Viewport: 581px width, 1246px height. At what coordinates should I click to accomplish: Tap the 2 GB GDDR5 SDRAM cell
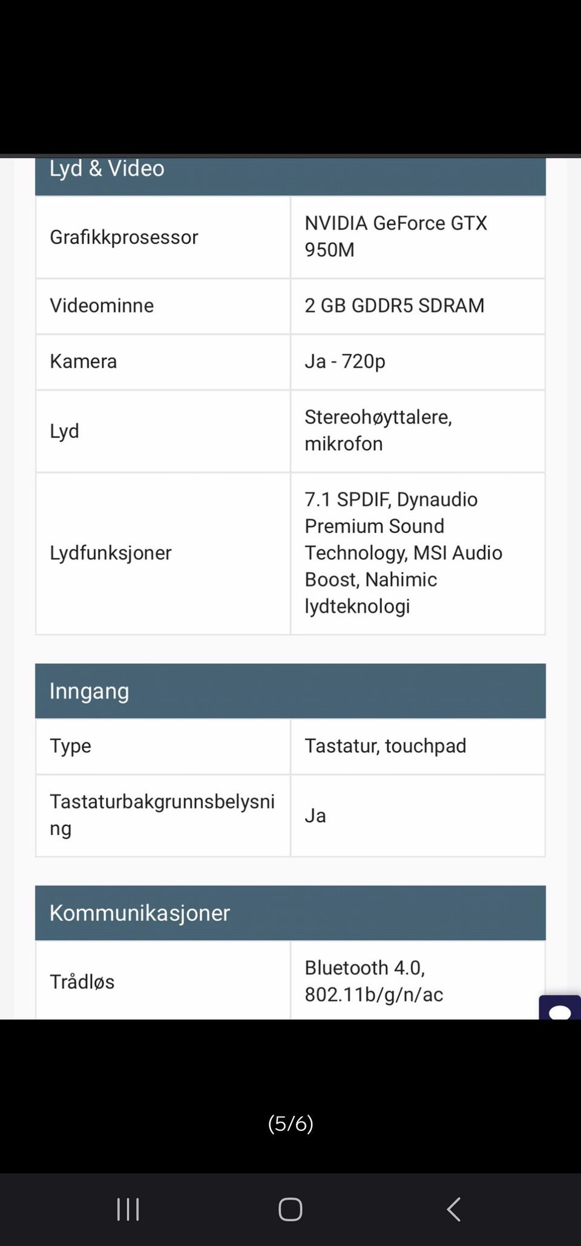click(x=395, y=306)
